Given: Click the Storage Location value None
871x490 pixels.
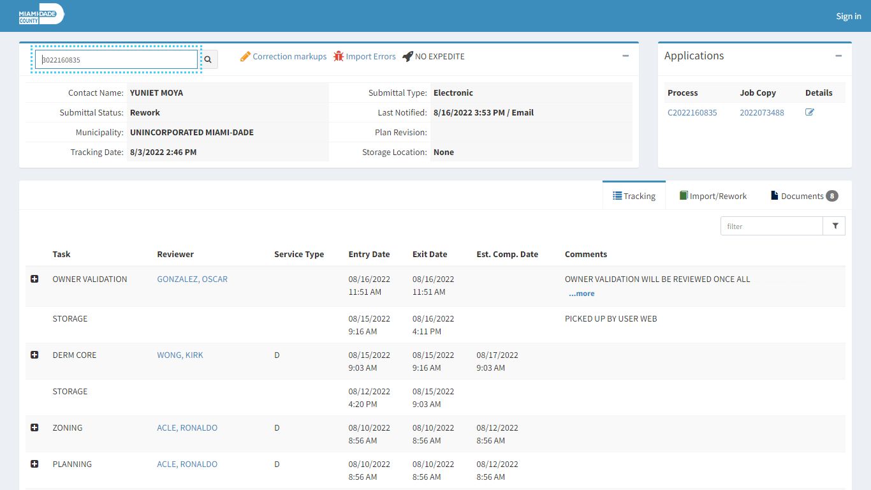Looking at the screenshot, I should (444, 152).
